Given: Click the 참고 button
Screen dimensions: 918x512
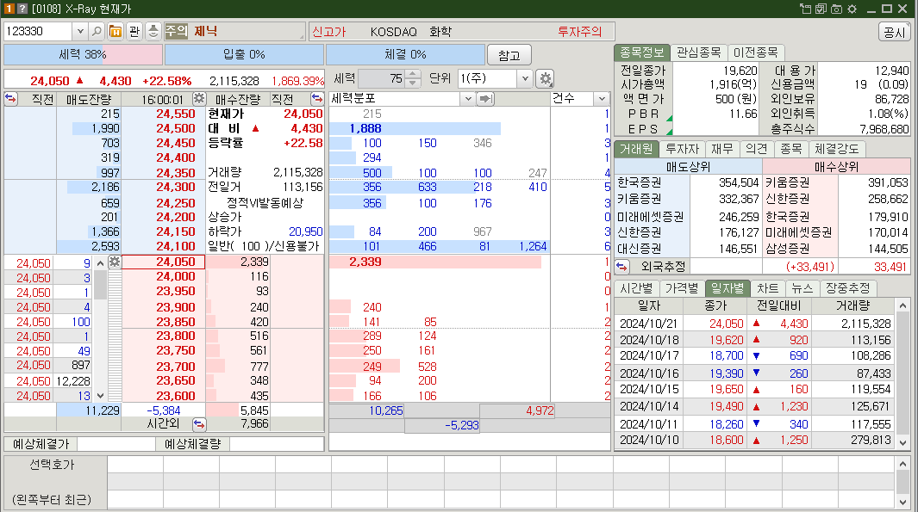Looking at the screenshot, I should click(x=509, y=55).
